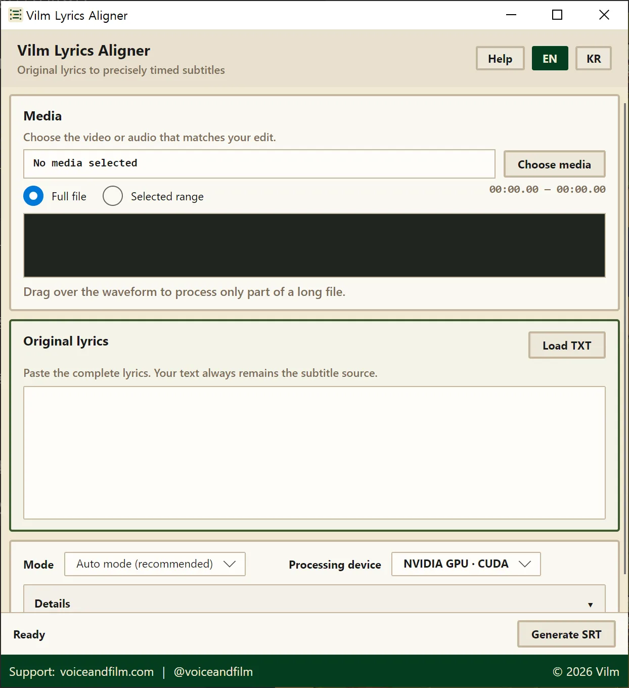This screenshot has height=688, width=629.
Task: Open the @voiceandfilm handle link
Action: [x=213, y=672]
